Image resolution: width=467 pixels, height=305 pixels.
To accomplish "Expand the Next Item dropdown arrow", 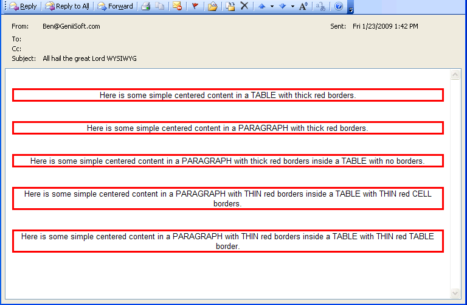I will [292, 7].
